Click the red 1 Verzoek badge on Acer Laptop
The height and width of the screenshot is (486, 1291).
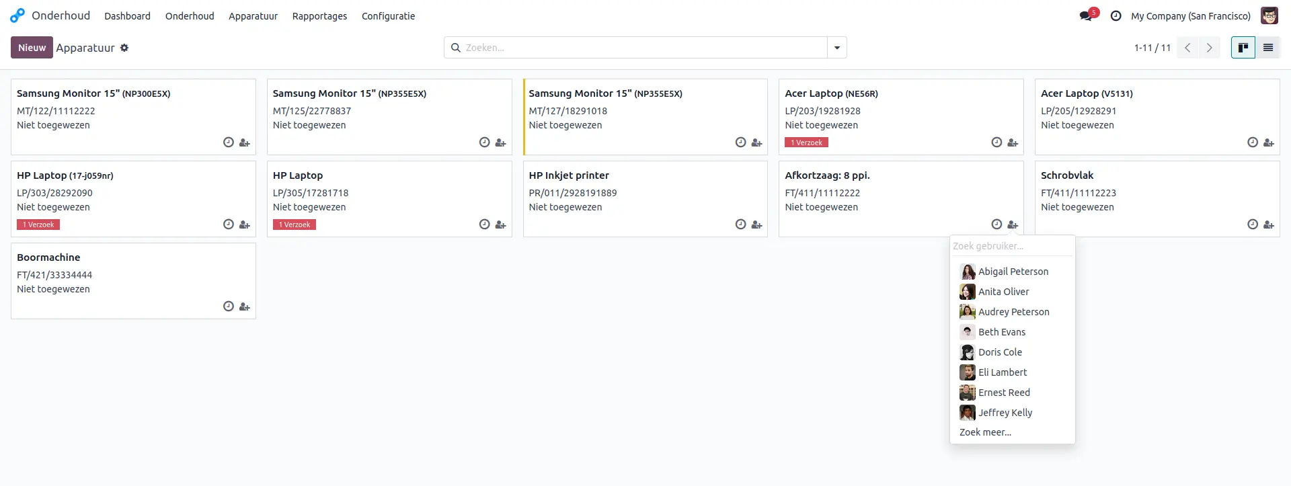pyautogui.click(x=806, y=143)
